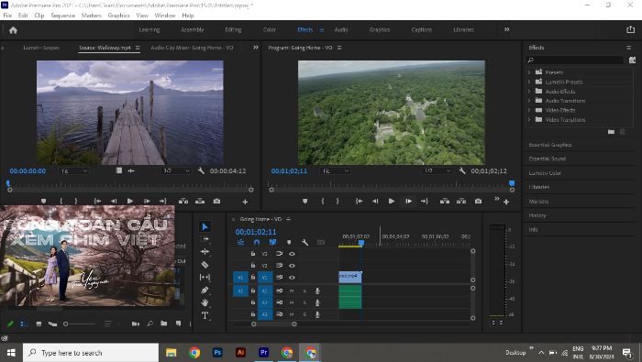Open Lumetri Scopes tab
The height and width of the screenshot is (362, 642).
coord(41,48)
